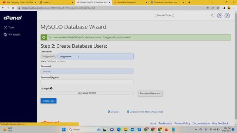Open File Explorer from the taskbar
This screenshot has width=237, height=133.
tap(126, 130)
